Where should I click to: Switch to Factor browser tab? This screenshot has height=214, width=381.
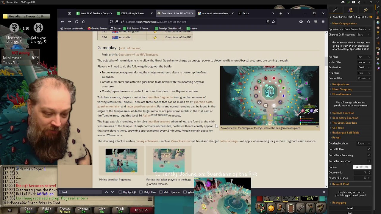click(256, 13)
